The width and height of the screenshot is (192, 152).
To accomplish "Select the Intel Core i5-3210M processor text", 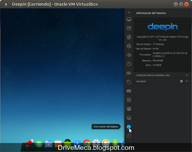I will [x=170, y=55].
